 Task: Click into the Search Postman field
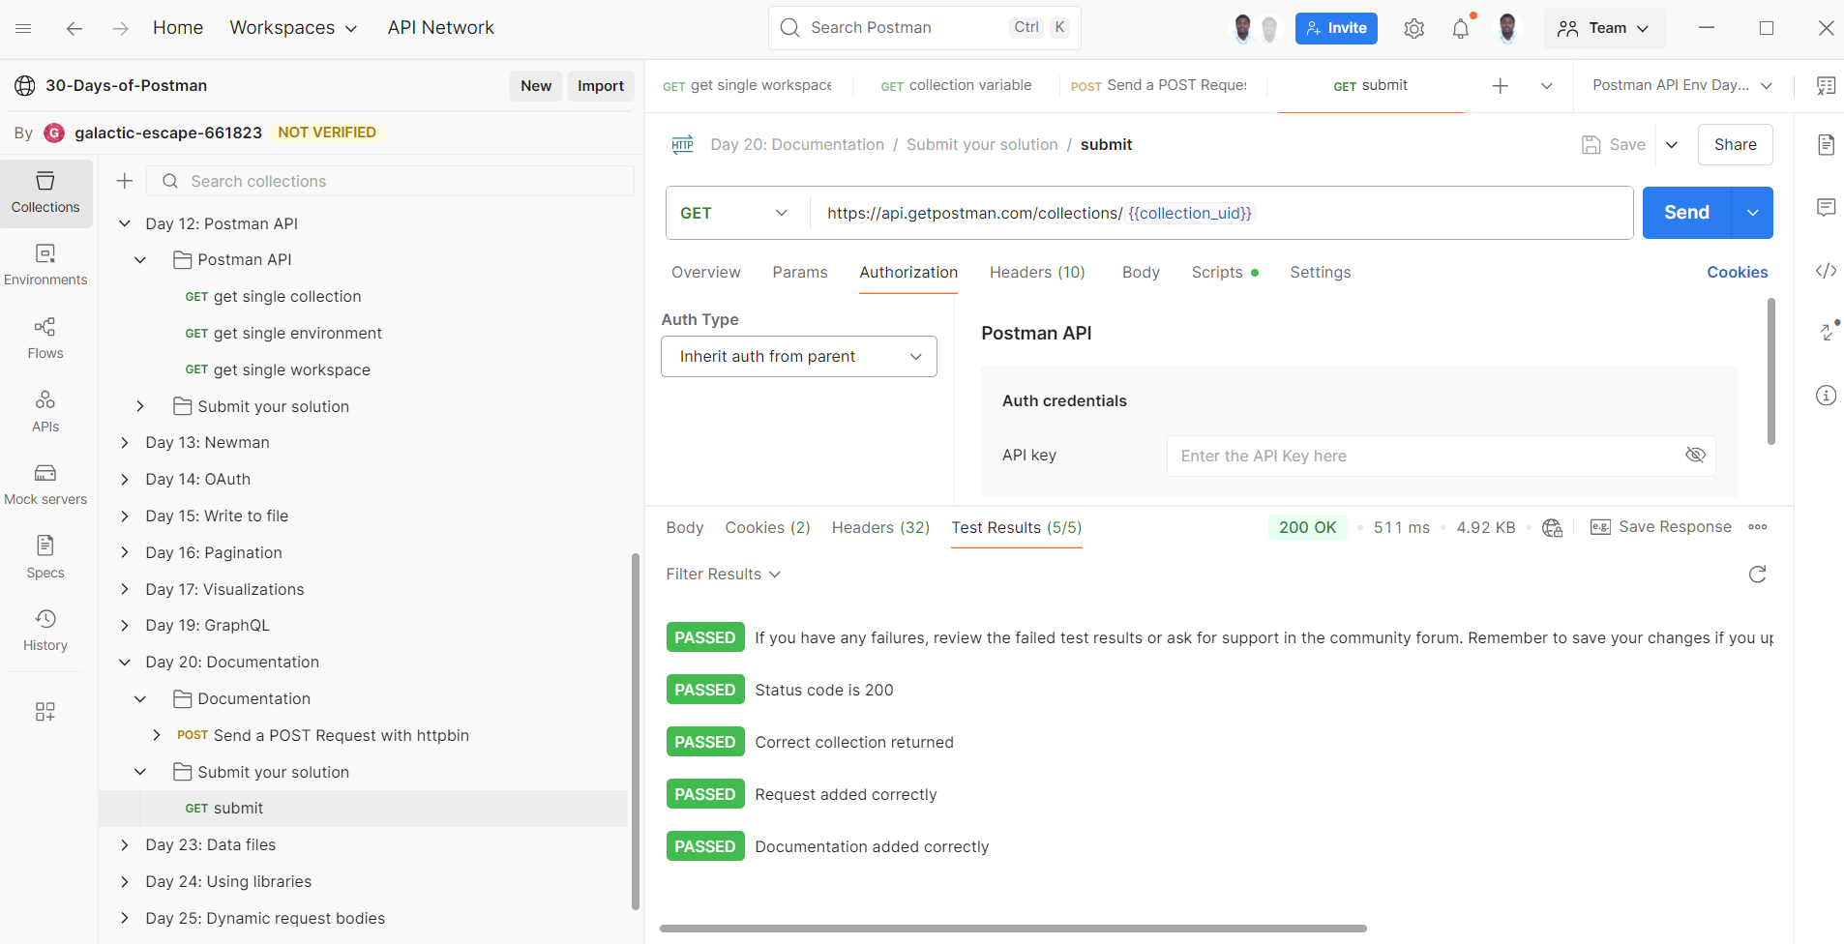(x=924, y=28)
